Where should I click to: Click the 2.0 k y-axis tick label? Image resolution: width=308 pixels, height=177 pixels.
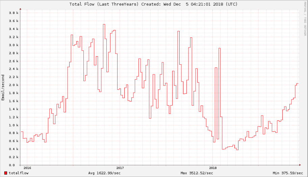point(14,85)
